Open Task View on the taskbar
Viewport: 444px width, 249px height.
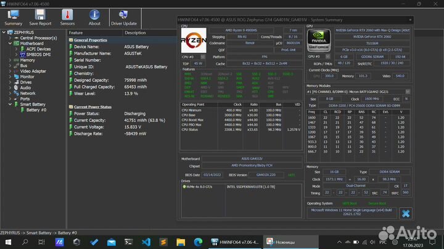click(x=42, y=242)
